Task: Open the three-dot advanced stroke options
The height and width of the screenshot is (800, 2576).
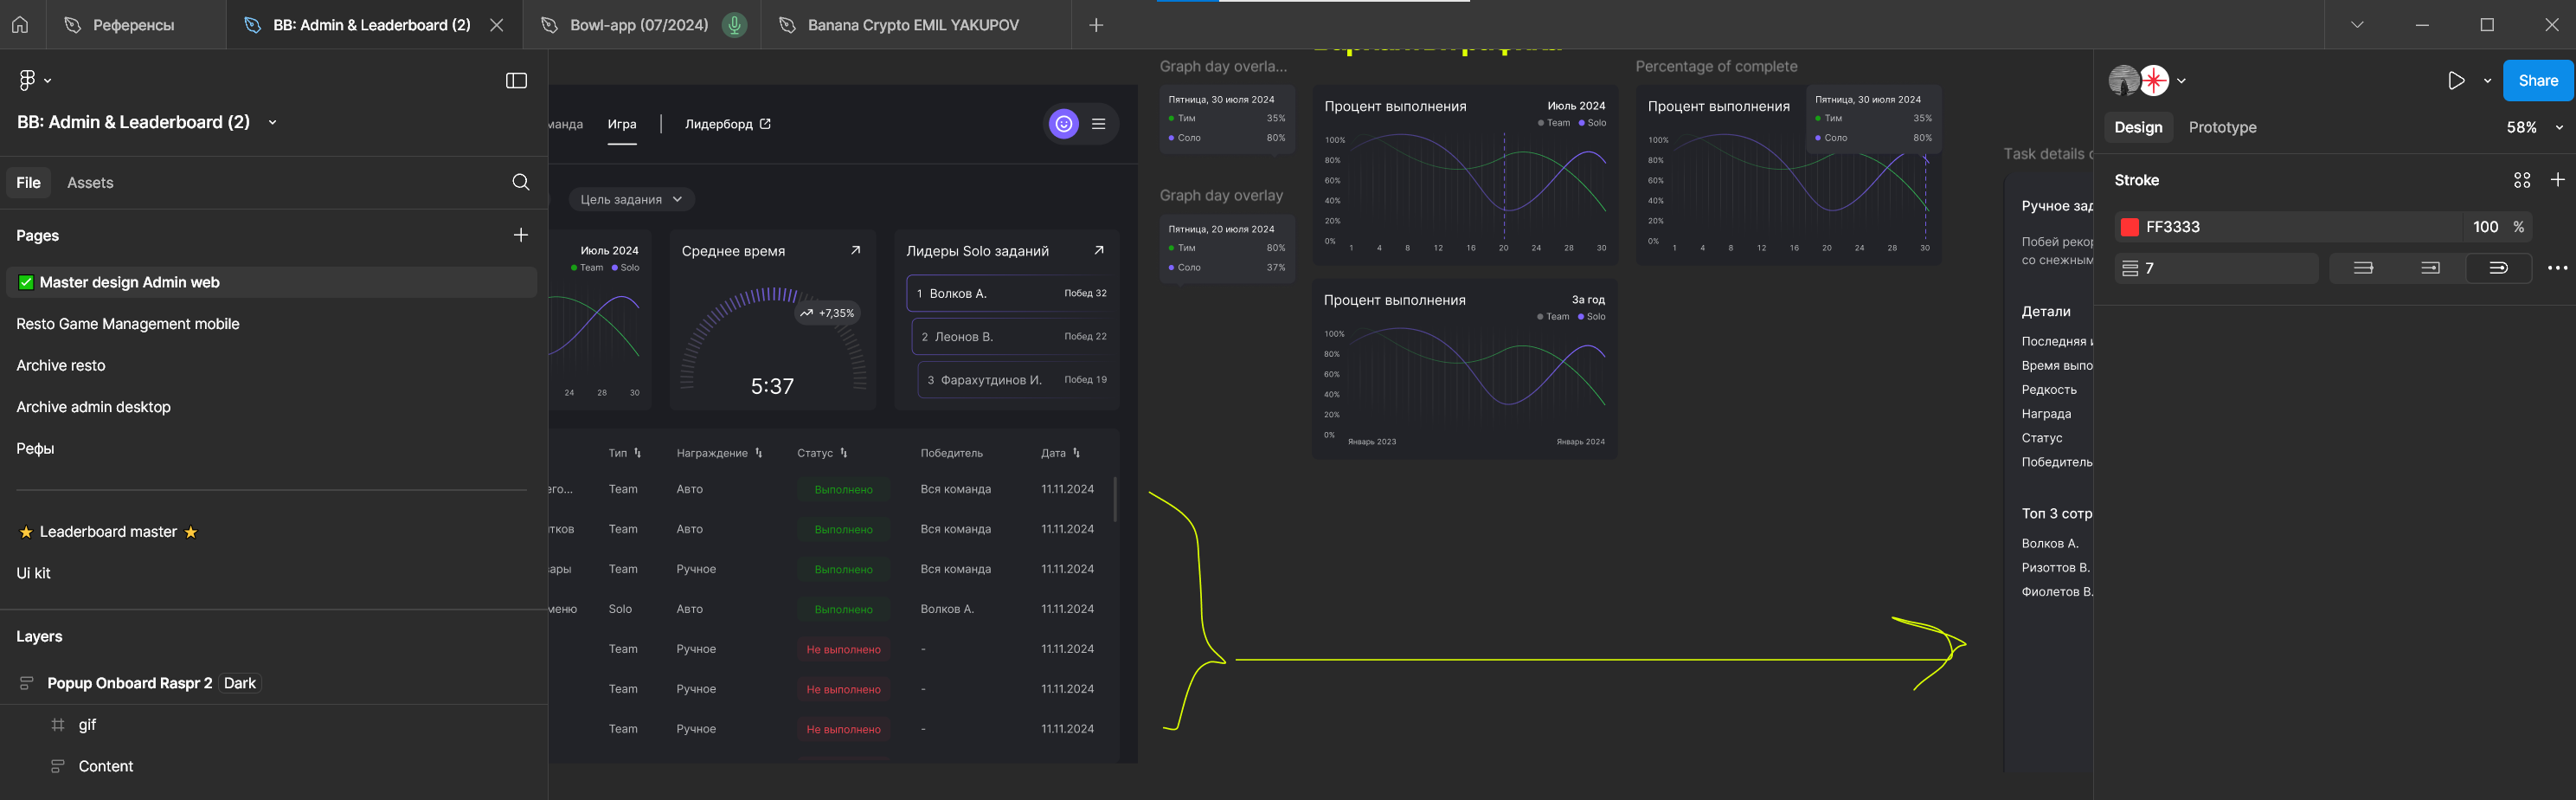Action: tap(2557, 268)
